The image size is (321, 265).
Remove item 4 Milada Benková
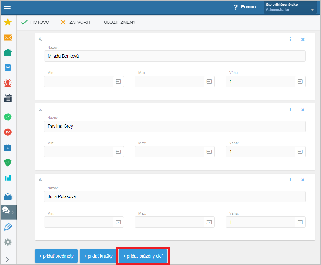coord(303,39)
